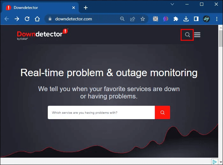Open the hamburger menu in the header
Image resolution: width=223 pixels, height=165 pixels.
(x=197, y=35)
